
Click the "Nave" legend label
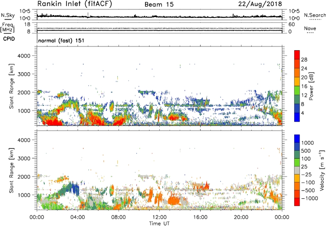(310, 29)
